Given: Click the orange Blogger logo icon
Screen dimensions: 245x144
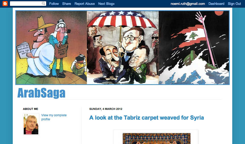Looking at the screenshot, I should tap(5, 4).
